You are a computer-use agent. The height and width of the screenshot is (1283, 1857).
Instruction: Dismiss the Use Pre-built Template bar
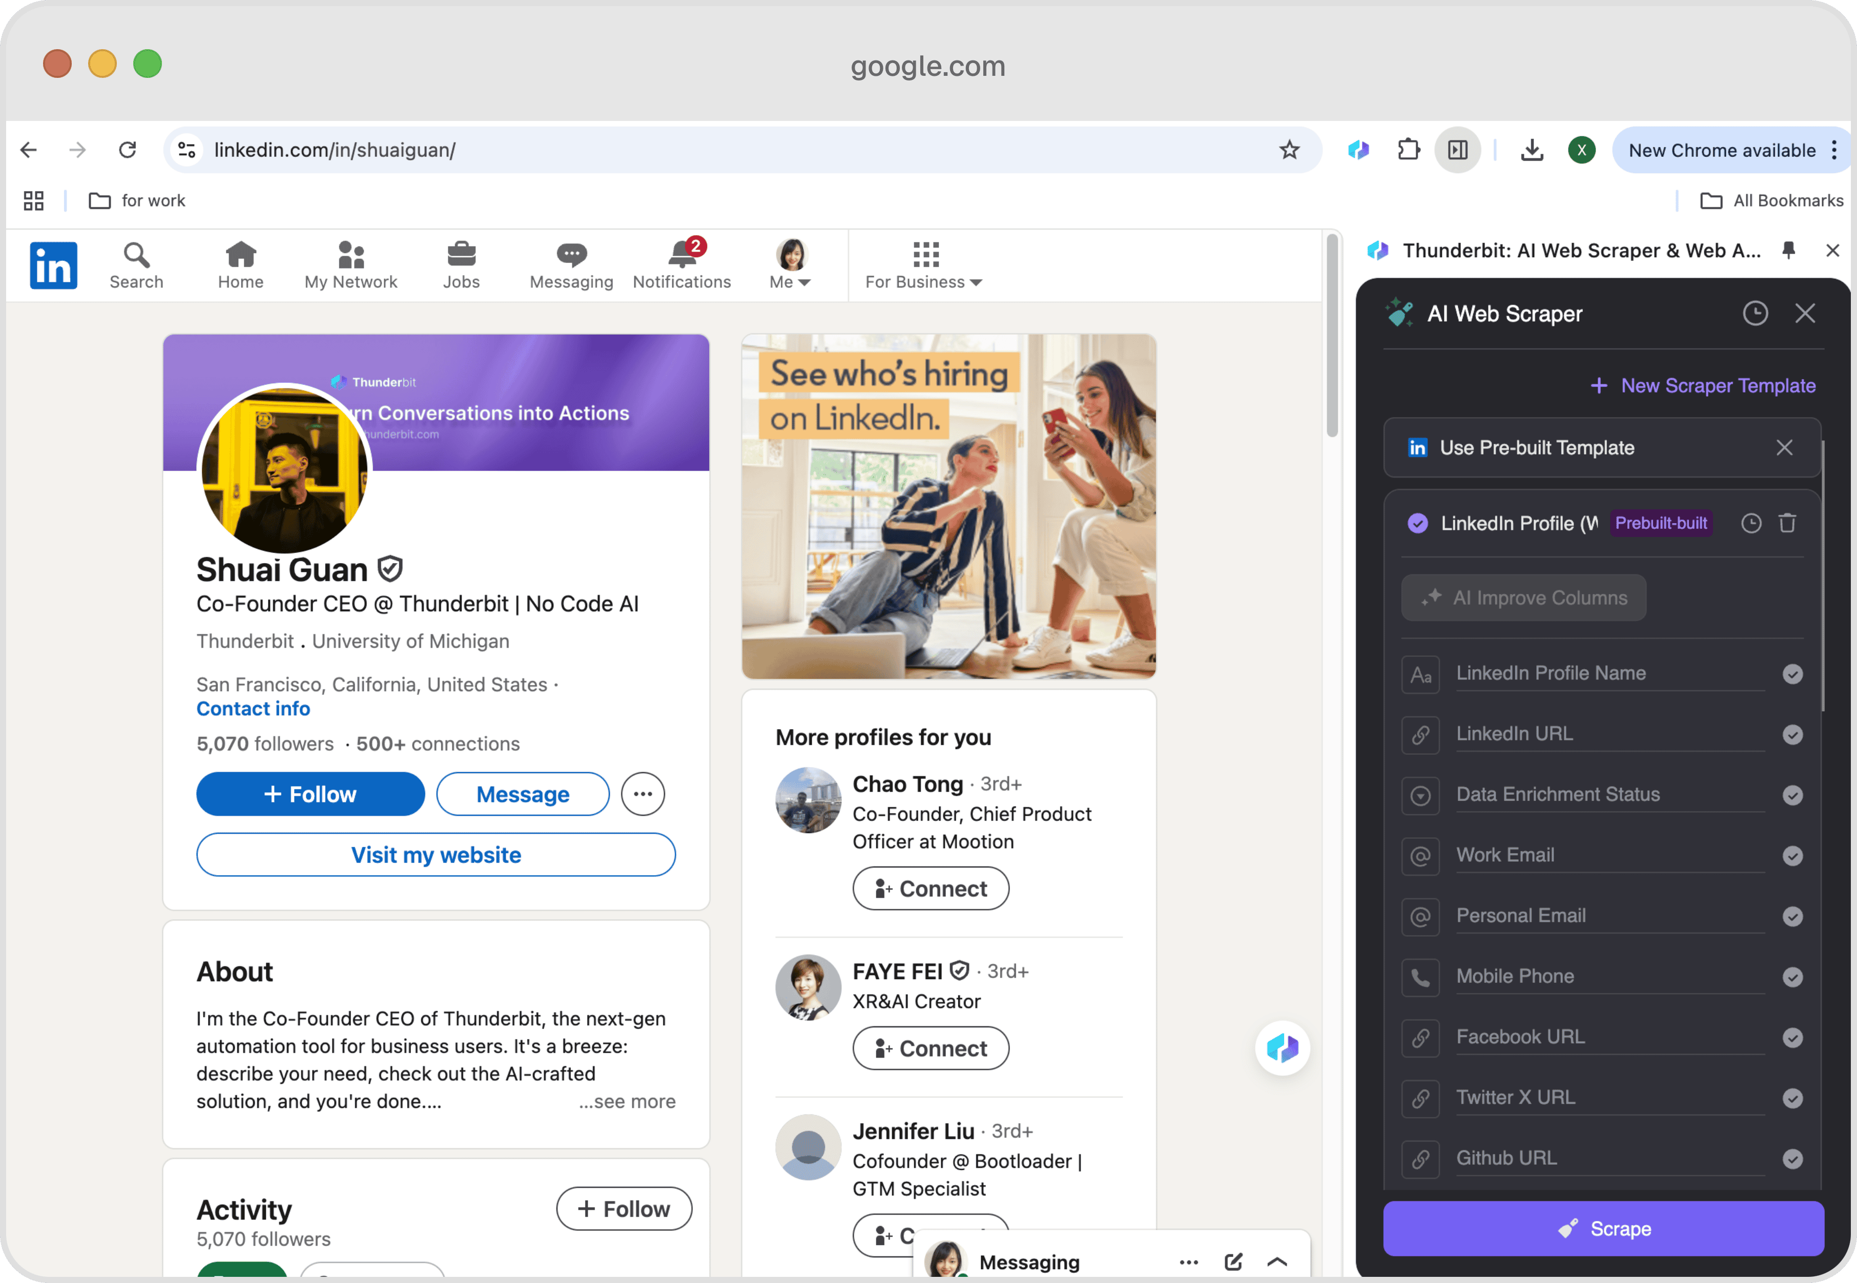click(1784, 448)
